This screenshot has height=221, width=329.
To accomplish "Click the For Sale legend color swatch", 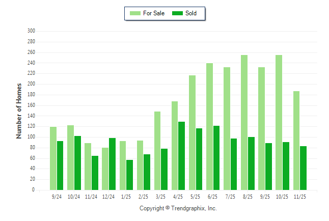I will [x=135, y=13].
